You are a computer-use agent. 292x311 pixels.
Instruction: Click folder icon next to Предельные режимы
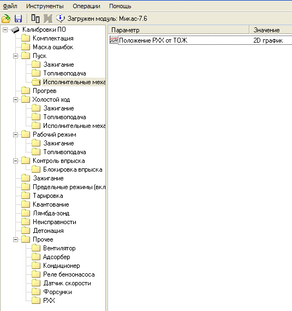26,186
